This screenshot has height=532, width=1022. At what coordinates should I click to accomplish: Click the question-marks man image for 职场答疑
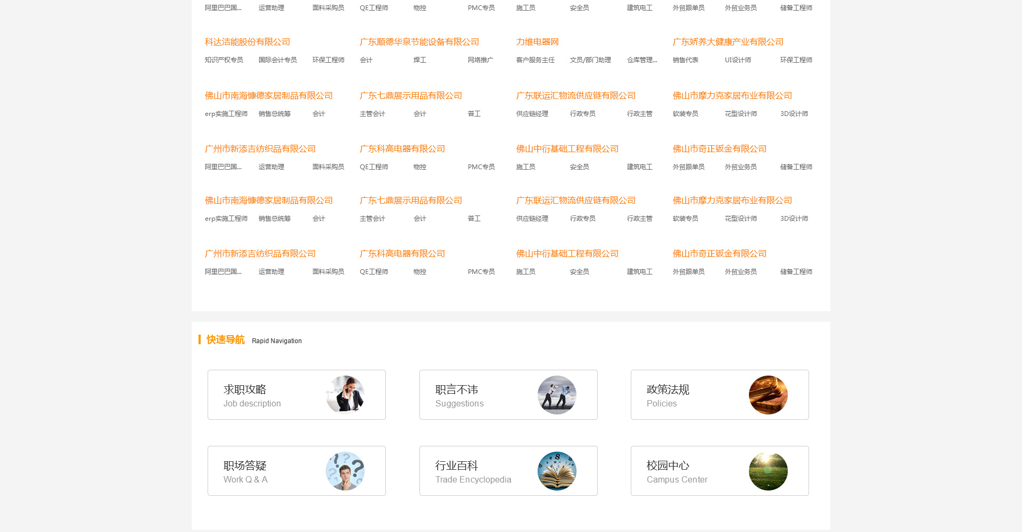pyautogui.click(x=345, y=471)
